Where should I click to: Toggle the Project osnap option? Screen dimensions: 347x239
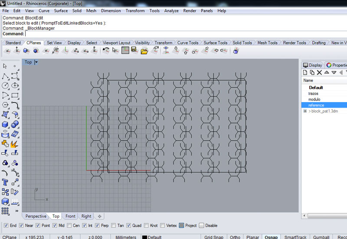click(x=181, y=226)
